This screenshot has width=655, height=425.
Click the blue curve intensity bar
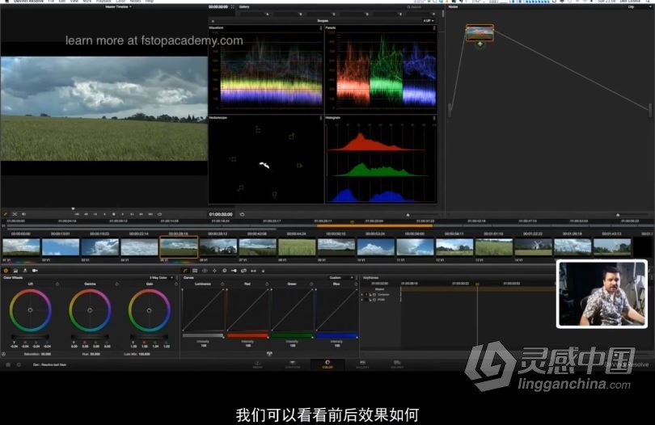[x=336, y=335]
